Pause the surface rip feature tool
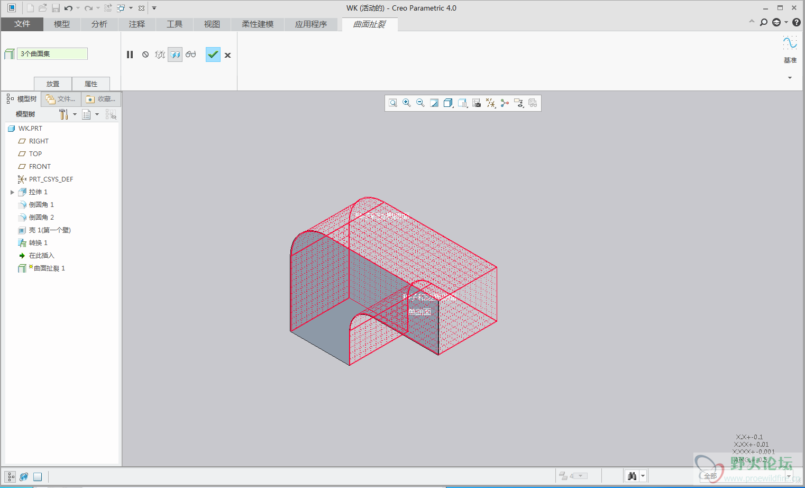This screenshot has height=488, width=805. pos(130,55)
